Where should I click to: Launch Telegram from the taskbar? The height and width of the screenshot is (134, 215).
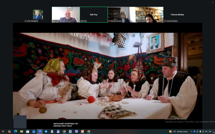tap(46, 131)
